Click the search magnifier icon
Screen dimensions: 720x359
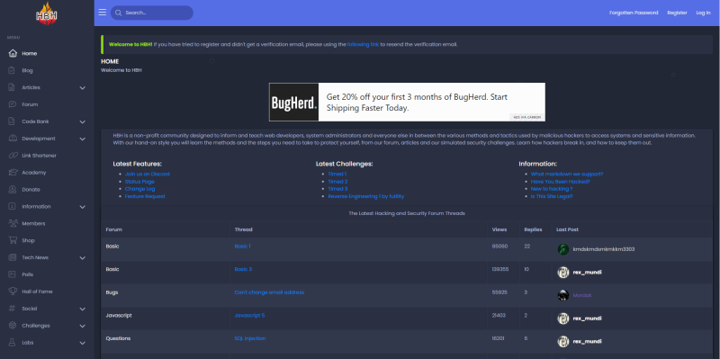click(119, 13)
